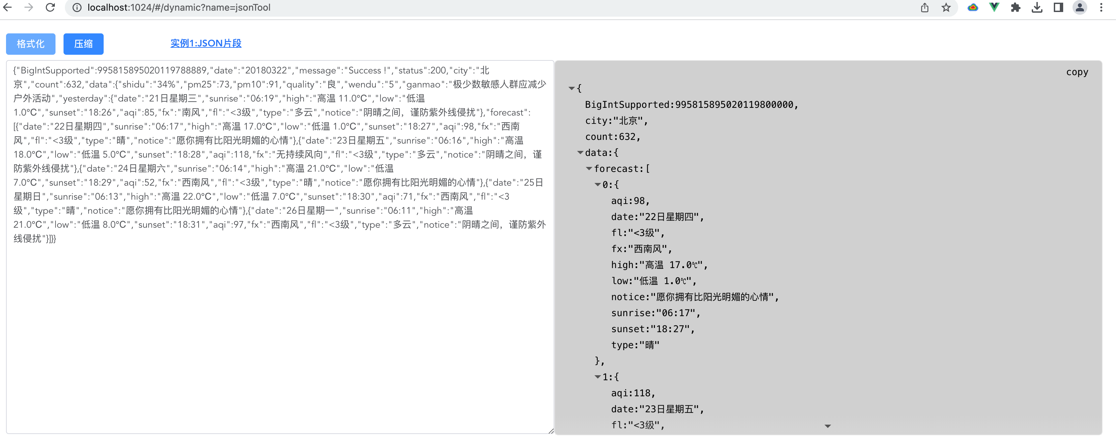This screenshot has height=438, width=1116.
Task: Select the notice:"愿你拥有比阳光明媚的心情" line
Action: [x=695, y=296]
